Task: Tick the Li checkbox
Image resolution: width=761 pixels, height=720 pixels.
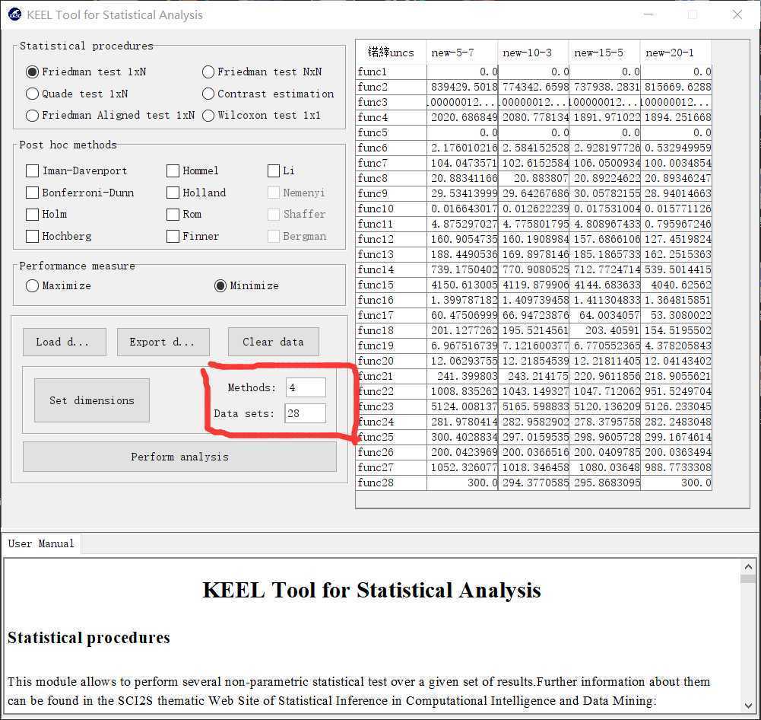Action: 274,170
